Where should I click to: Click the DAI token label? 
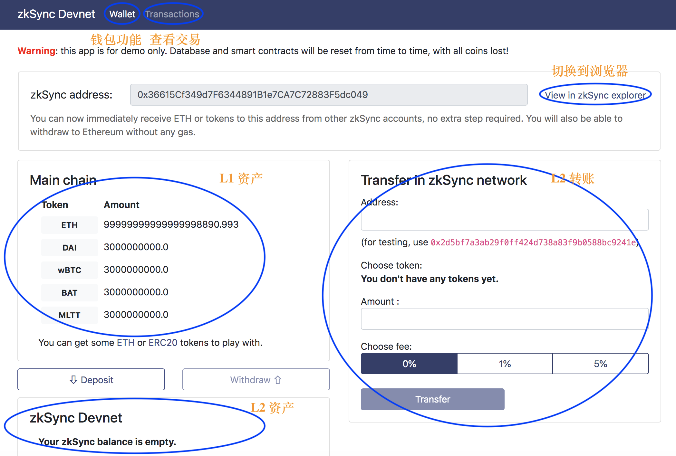tap(70, 248)
